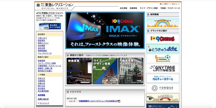Open the Anytime Fitness brand logo
Viewport: 216px width, 108px height.
click(163, 68)
